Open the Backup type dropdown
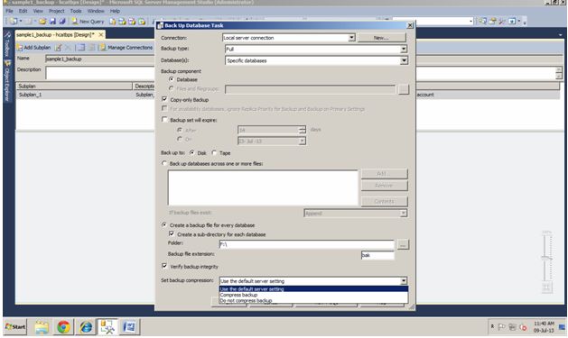Viewport: 568px width, 338px height. pyautogui.click(x=404, y=49)
